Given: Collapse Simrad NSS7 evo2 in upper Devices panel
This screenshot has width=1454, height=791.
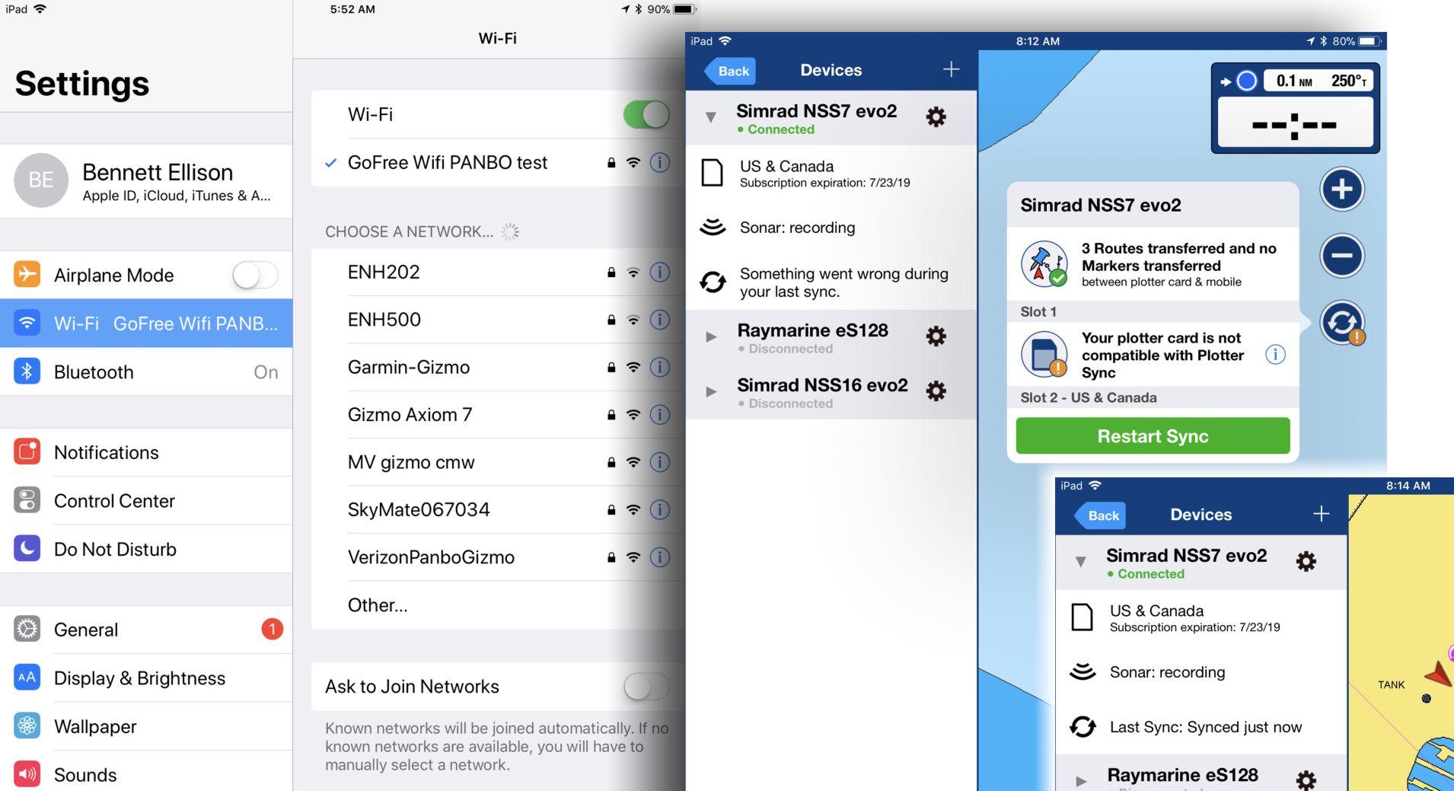Looking at the screenshot, I should coord(710,117).
